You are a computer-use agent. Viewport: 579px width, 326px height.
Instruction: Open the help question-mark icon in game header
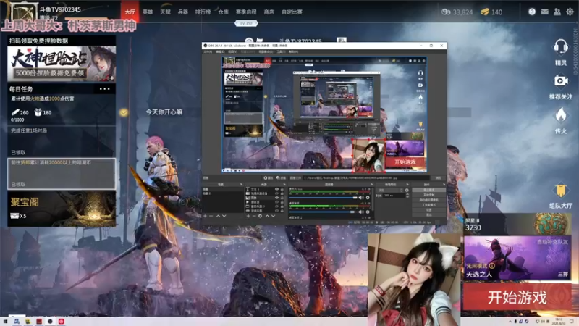tap(532, 12)
